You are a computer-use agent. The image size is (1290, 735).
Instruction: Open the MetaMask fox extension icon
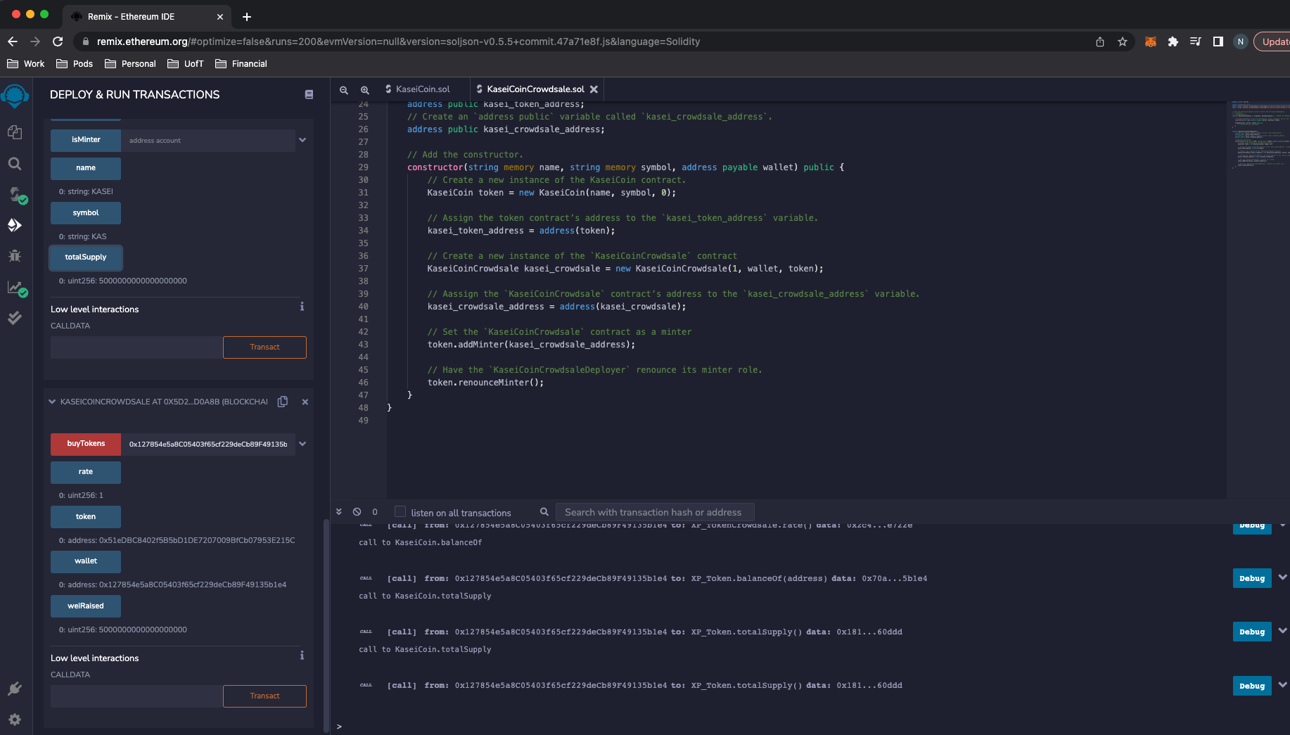click(1150, 41)
